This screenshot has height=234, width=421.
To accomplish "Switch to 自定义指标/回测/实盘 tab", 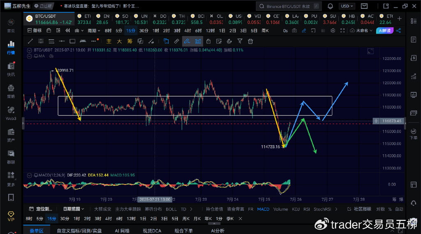I will point(79,231).
